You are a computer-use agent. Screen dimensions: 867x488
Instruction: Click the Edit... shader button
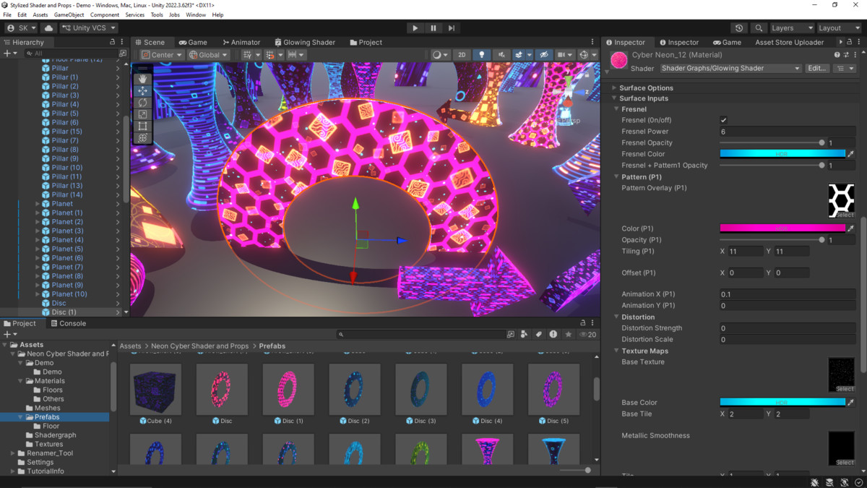coord(817,69)
